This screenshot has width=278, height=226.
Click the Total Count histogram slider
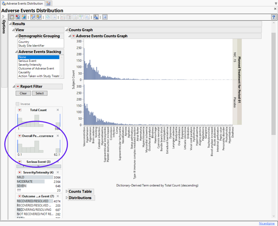click(x=39, y=120)
